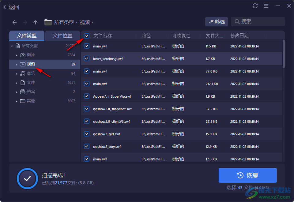The width and height of the screenshot is (294, 202).
Task: Click the 筛选 filter button
Action: (x=217, y=21)
